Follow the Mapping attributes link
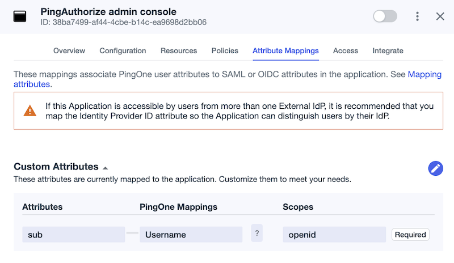454x263 pixels. tap(424, 74)
